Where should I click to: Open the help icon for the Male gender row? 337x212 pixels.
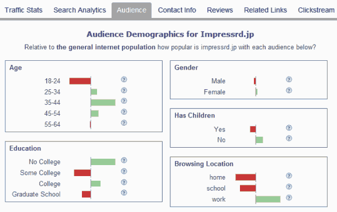289,79
